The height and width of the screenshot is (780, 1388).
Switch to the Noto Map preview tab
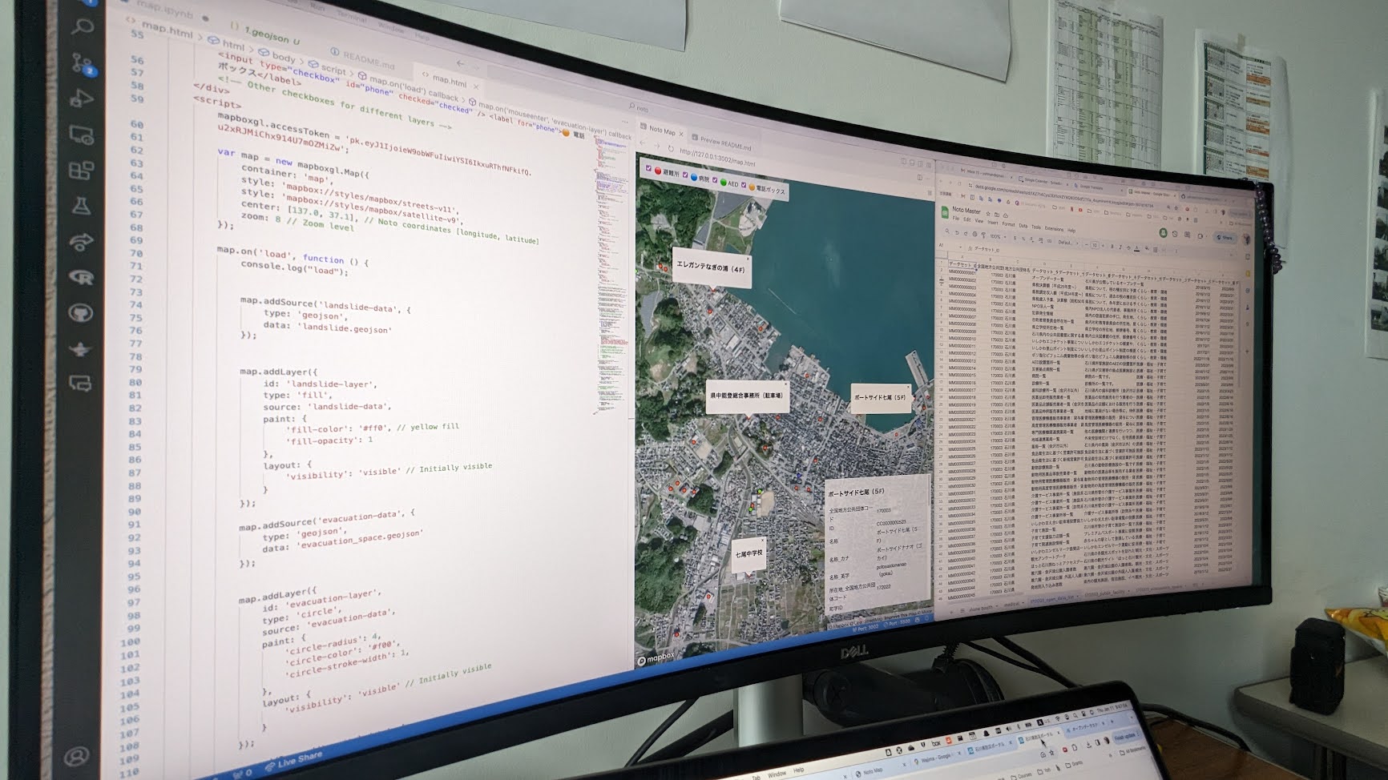(x=662, y=130)
